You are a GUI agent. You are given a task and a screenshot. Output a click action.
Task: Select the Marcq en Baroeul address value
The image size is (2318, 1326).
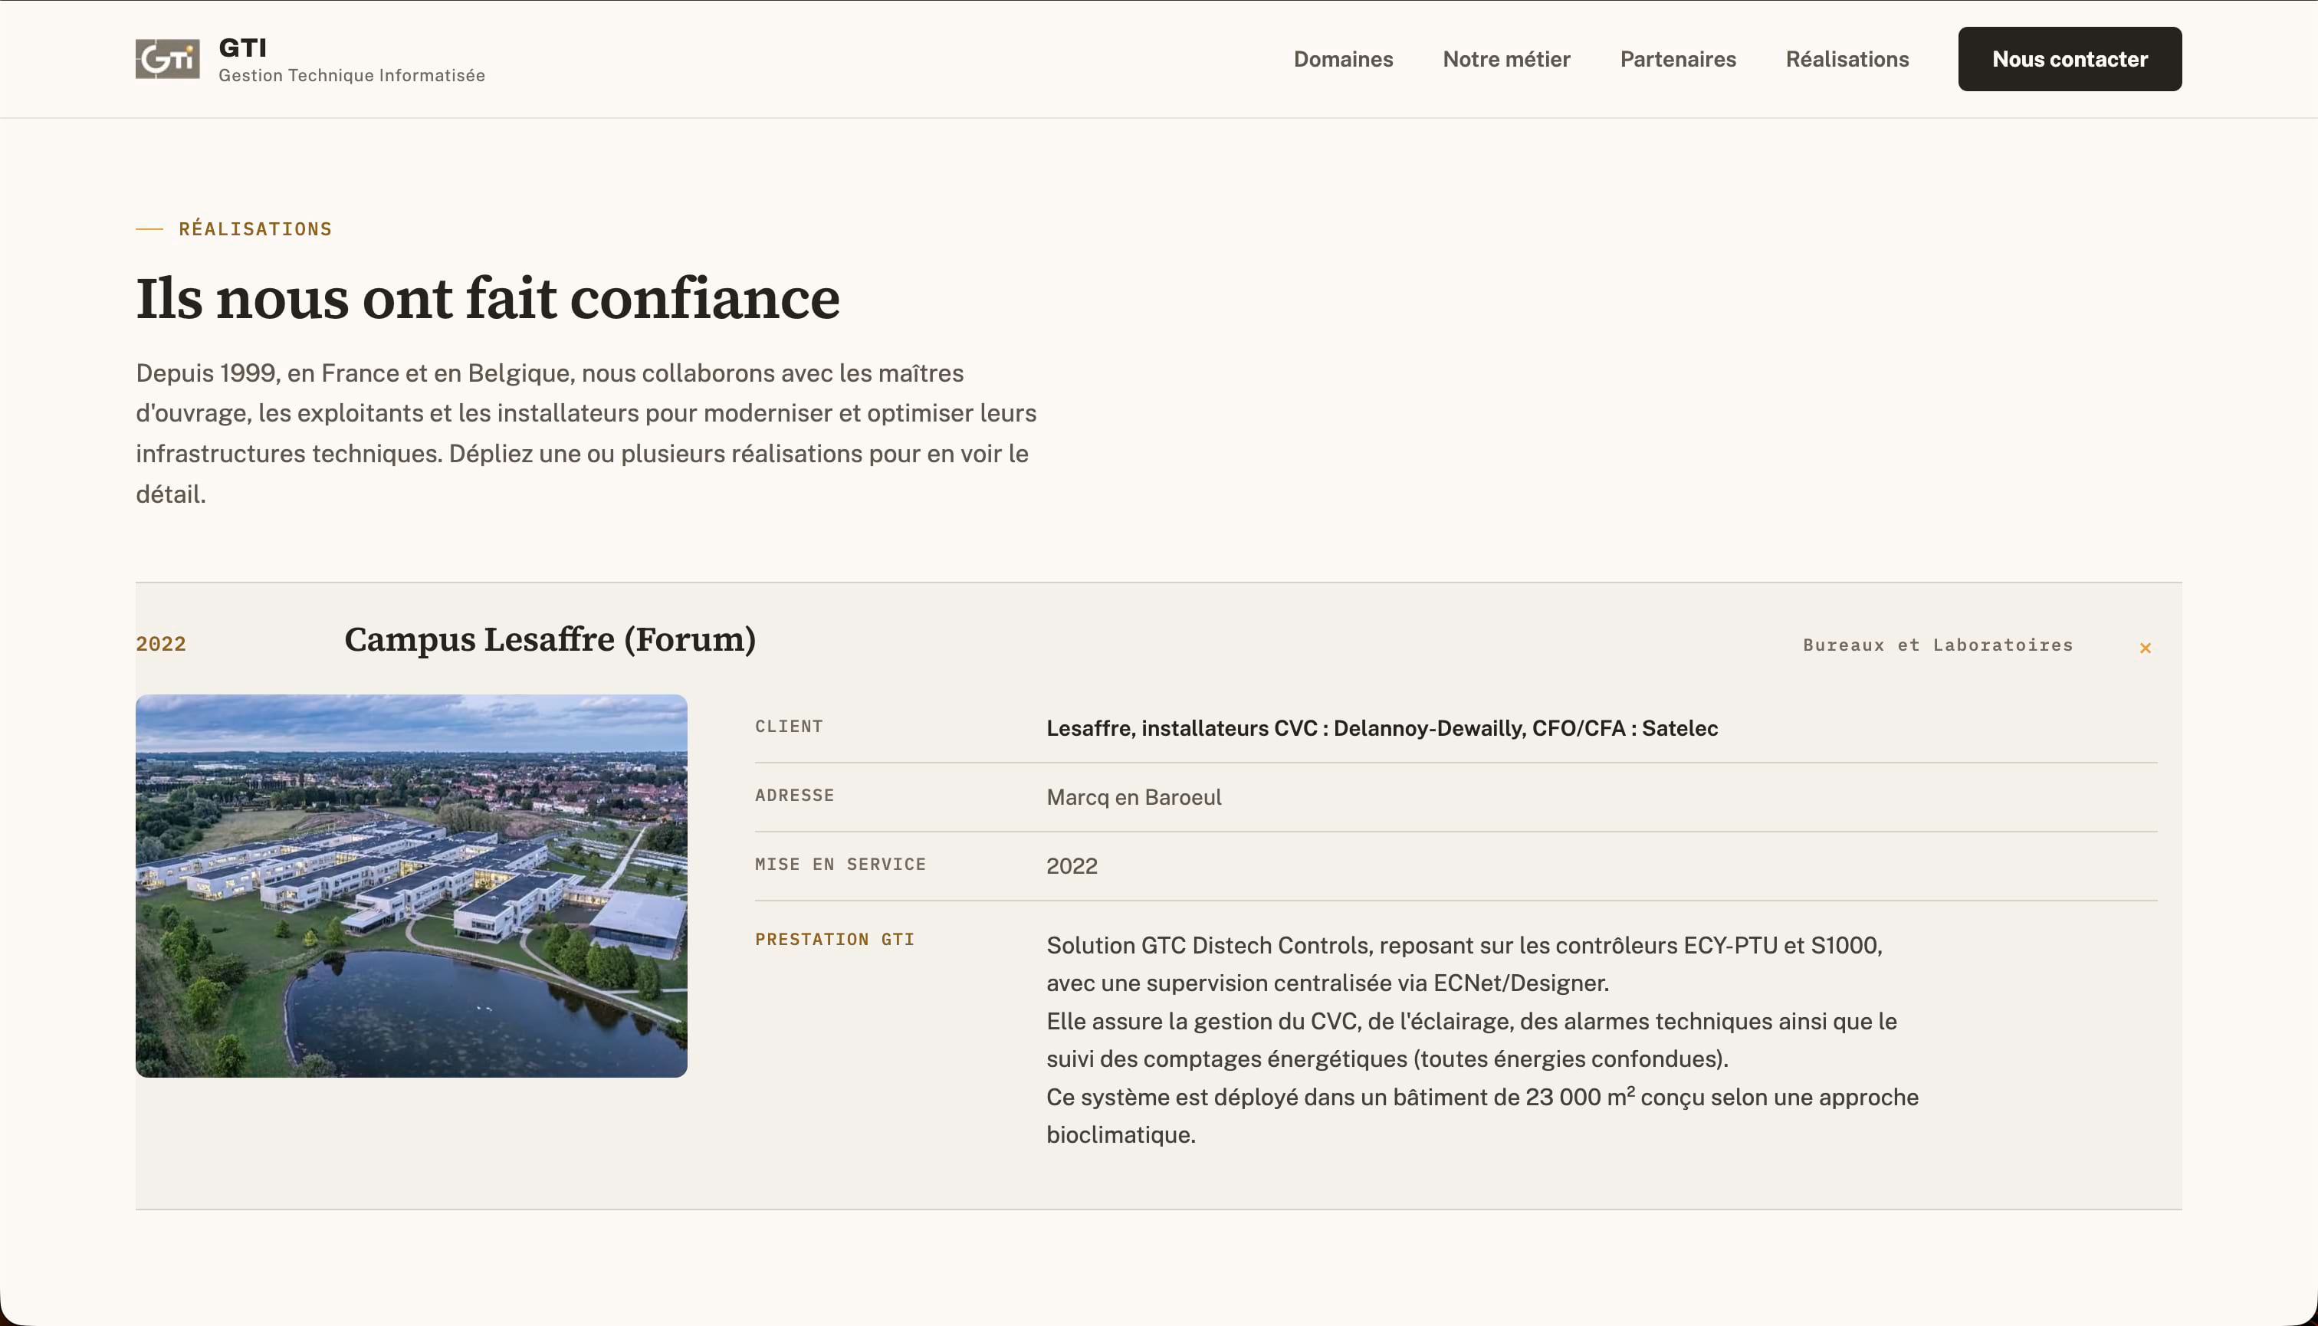1134,798
